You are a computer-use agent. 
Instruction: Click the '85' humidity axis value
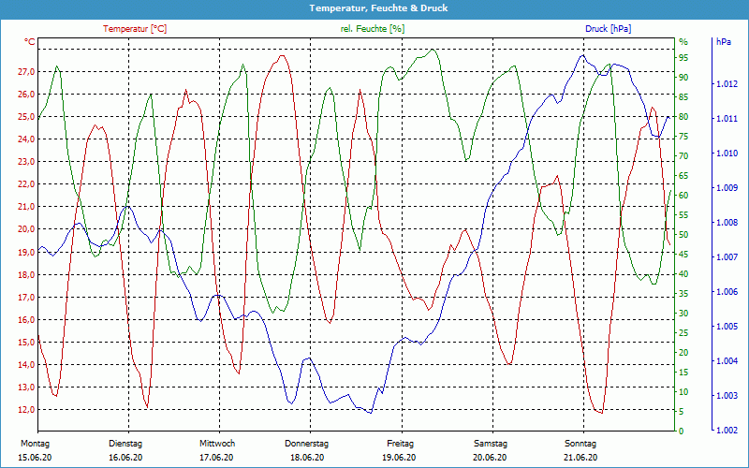[x=683, y=97]
